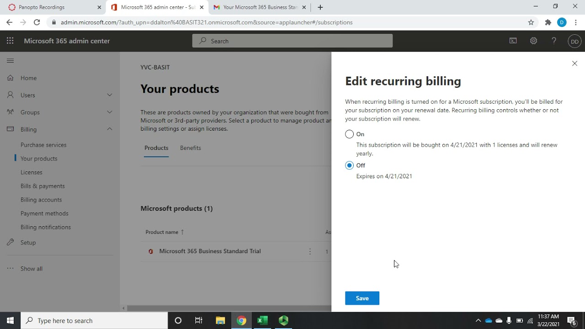
Task: Open Bills & payments in sidebar
Action: pyautogui.click(x=43, y=186)
